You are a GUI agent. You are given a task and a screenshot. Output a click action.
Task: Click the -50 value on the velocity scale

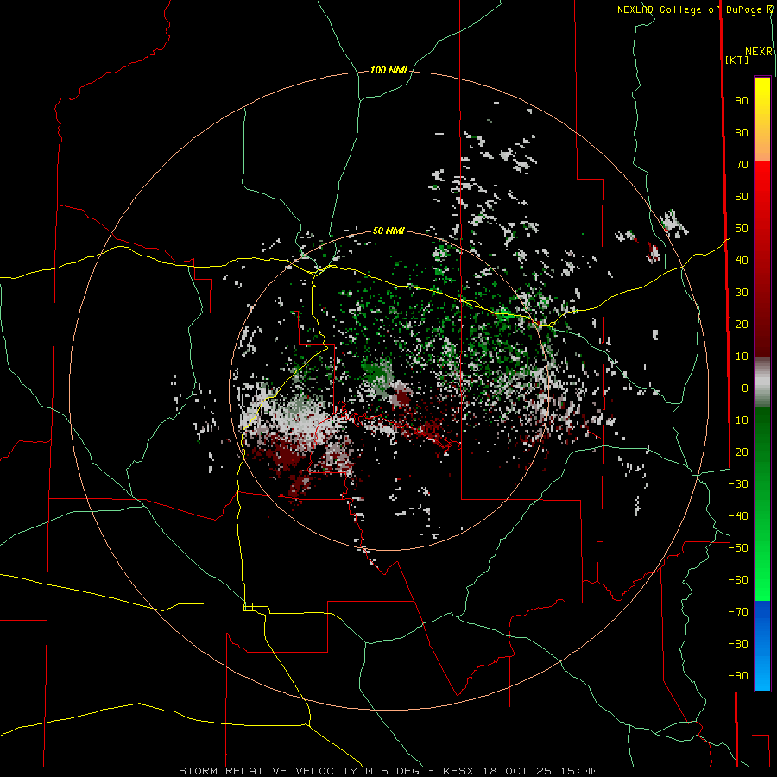pos(738,548)
